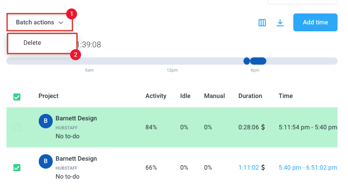The width and height of the screenshot is (348, 193).
Task: Click the B avatar in the 66% row
Action: [46, 161]
